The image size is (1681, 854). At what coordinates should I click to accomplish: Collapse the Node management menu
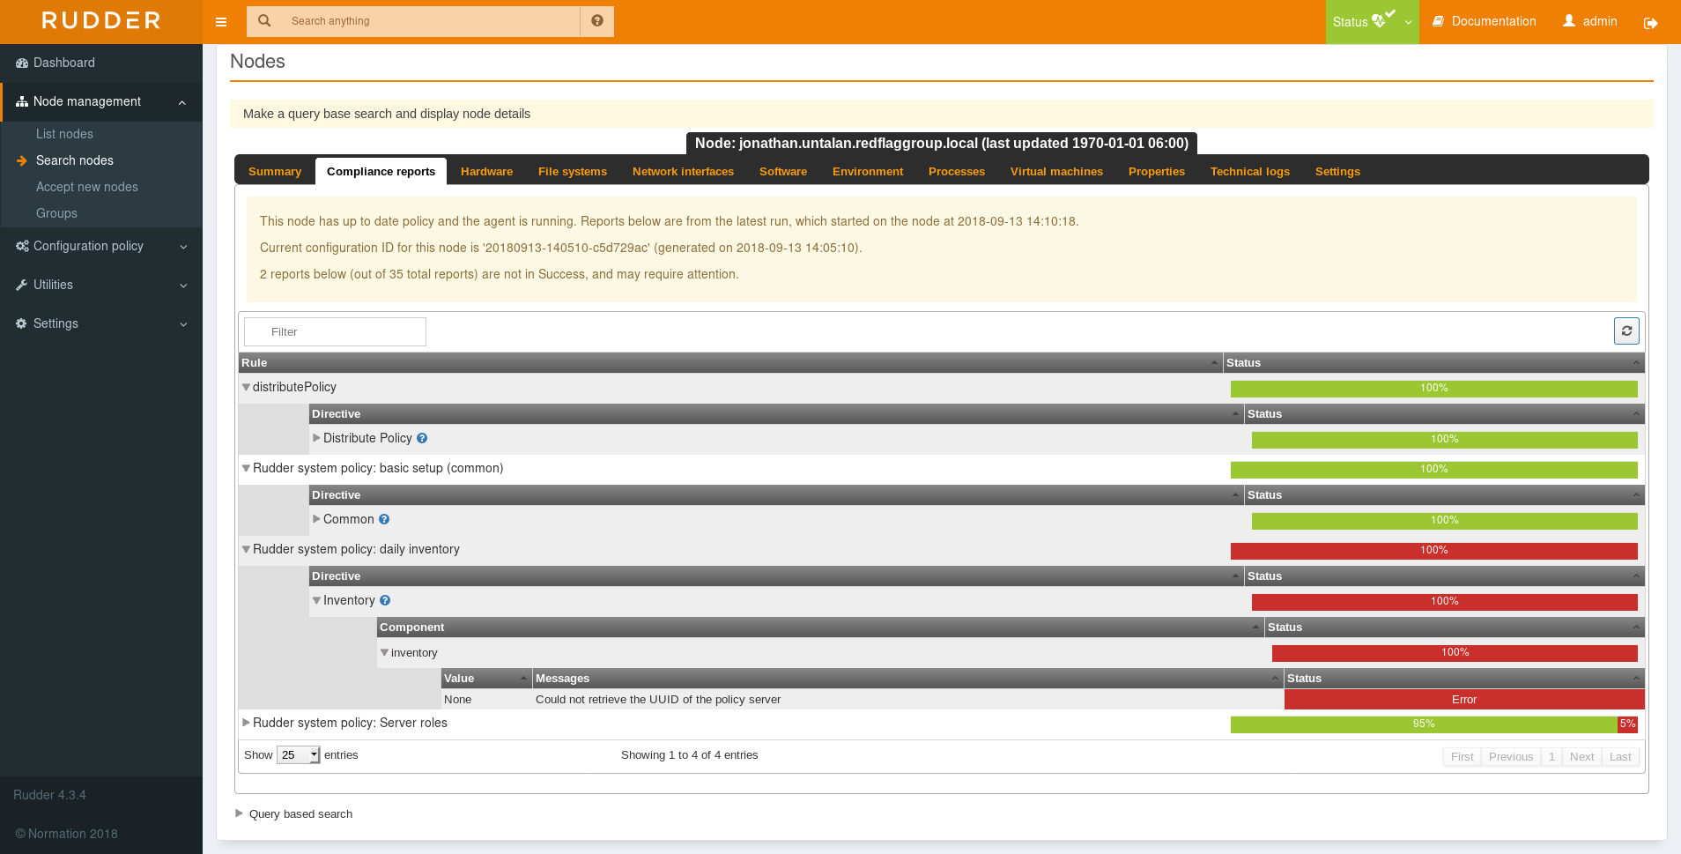coord(101,101)
